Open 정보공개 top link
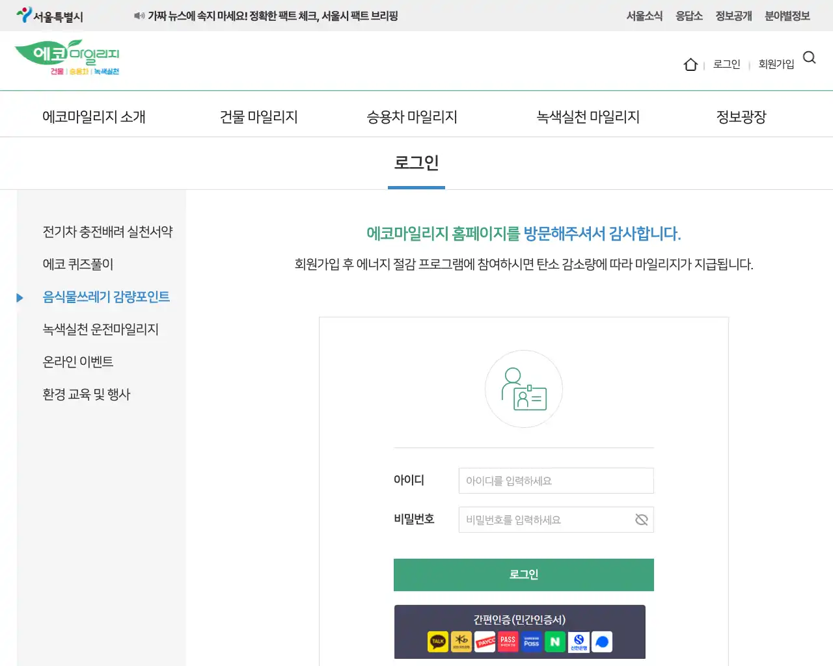Viewport: 833px width, 666px height. tap(734, 16)
